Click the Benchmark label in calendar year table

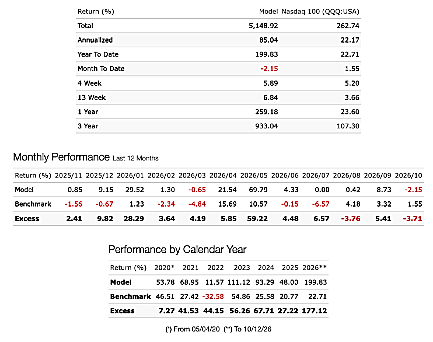click(130, 296)
